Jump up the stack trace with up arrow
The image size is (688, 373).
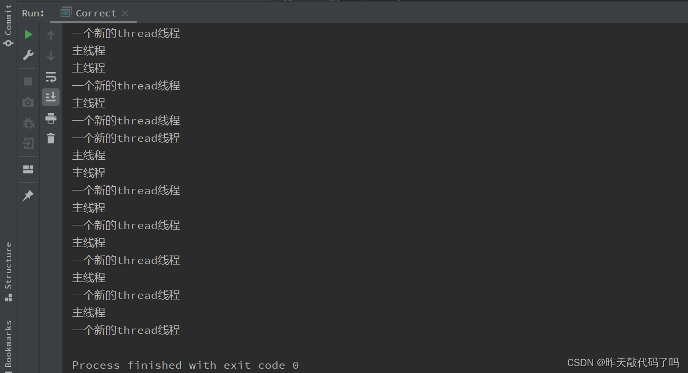(x=51, y=35)
